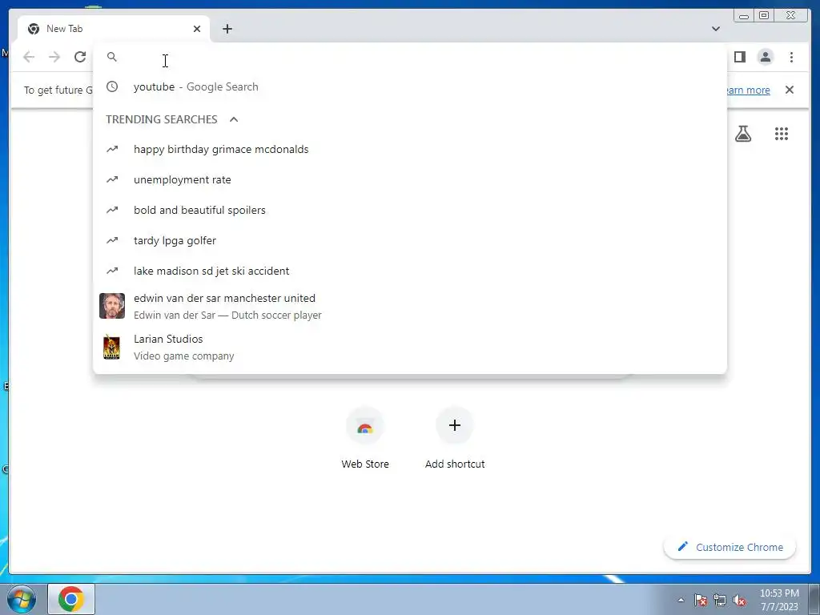Screen dimensions: 820x615
Task: Follow the Learn more link in infobar
Action: [x=749, y=90]
